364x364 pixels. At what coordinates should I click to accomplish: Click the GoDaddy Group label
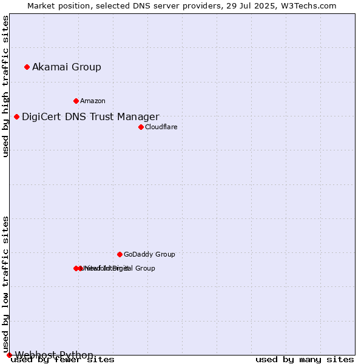[x=149, y=254]
